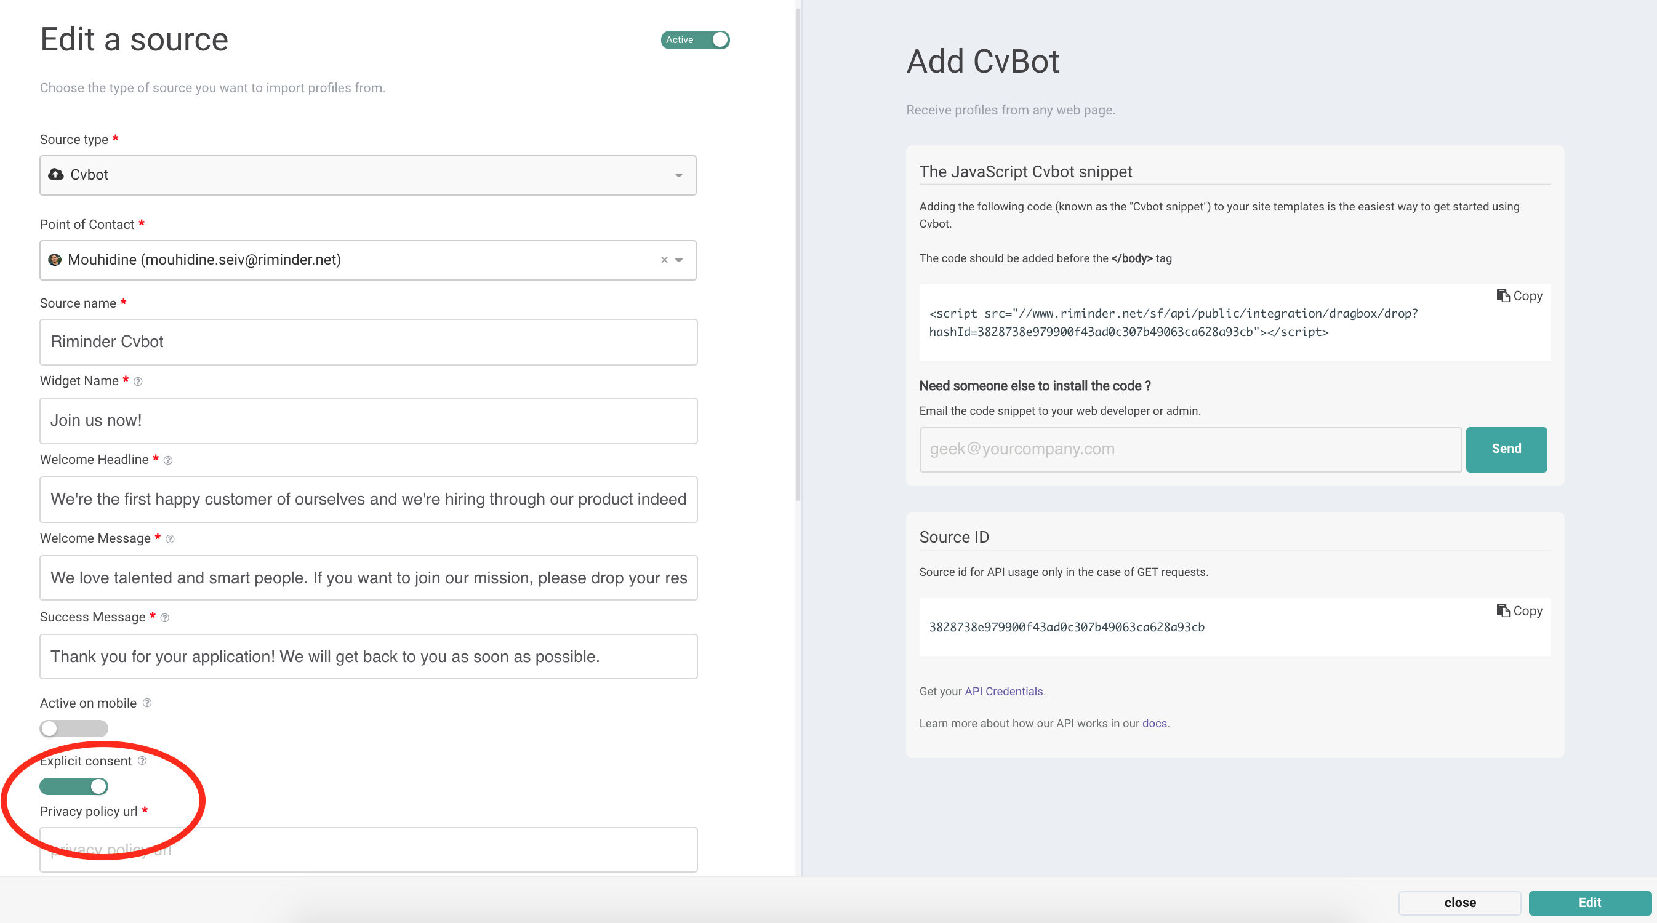
Task: Click into the Welcome Message text field
Action: (x=368, y=578)
